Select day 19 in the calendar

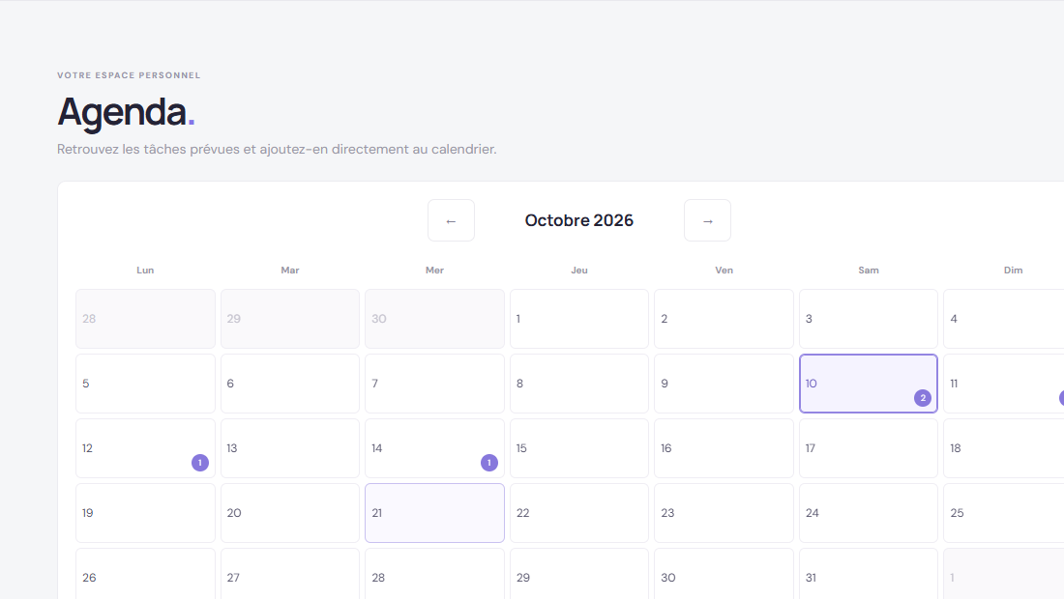point(145,513)
